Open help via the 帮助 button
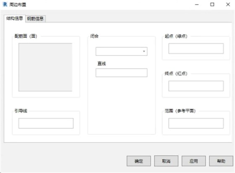 click(x=221, y=161)
